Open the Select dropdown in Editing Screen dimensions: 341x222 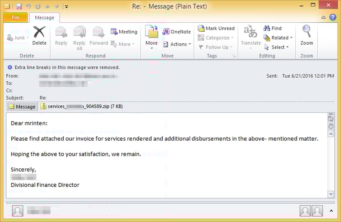[x=277, y=47]
